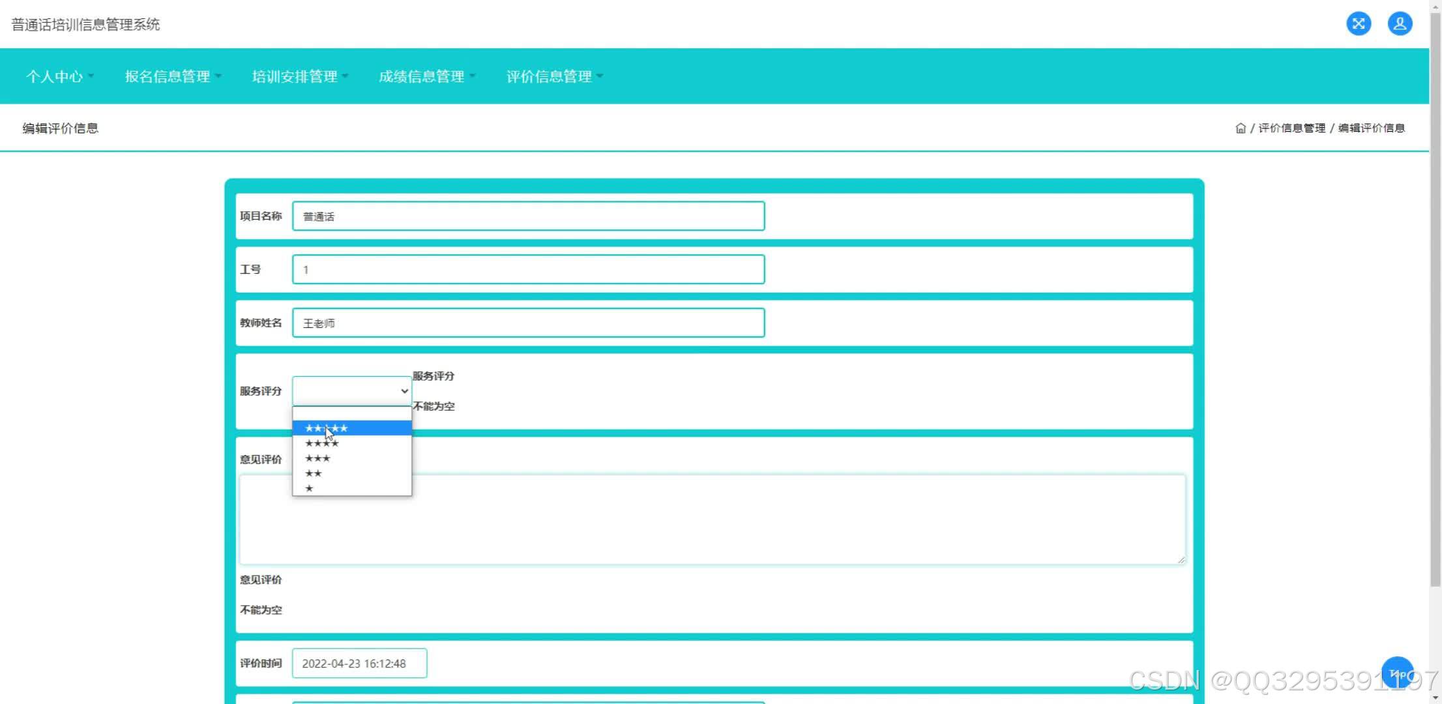1442x704 pixels.
Task: Open the 个人中心 menu
Action: pos(60,76)
